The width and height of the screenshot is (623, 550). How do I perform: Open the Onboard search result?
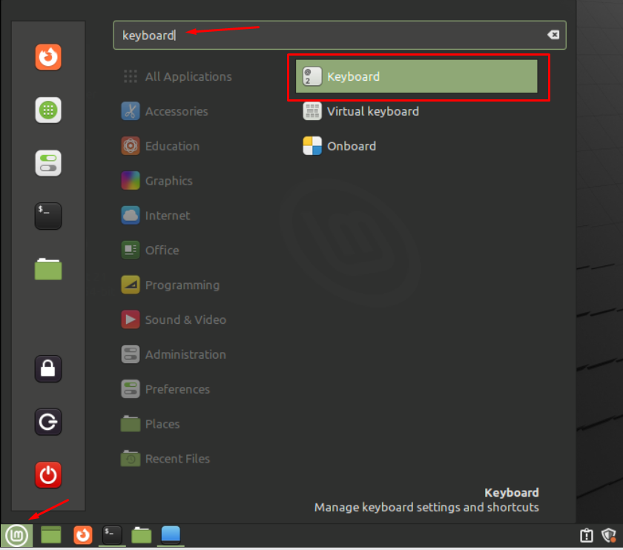pos(416,146)
